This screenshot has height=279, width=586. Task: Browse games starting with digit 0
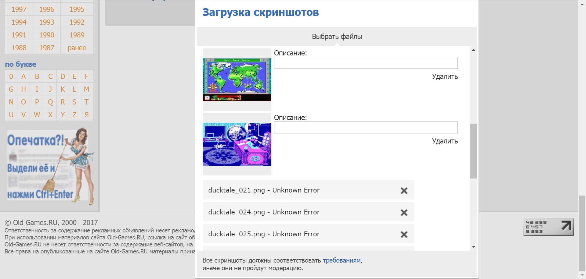pos(11,76)
